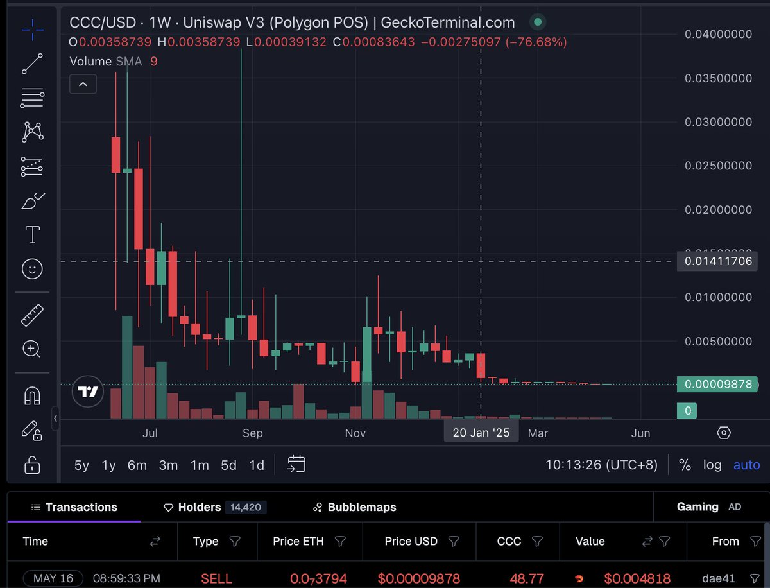Click the 20 Jan '25 date label
The image size is (770, 588).
click(481, 433)
